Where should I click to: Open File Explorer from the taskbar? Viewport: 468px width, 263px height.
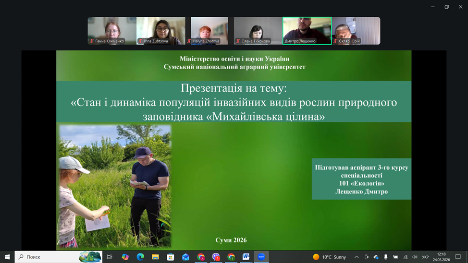pyautogui.click(x=155, y=257)
